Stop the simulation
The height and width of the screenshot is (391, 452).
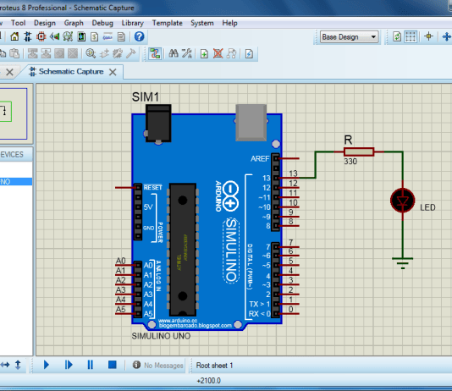pyautogui.click(x=112, y=365)
